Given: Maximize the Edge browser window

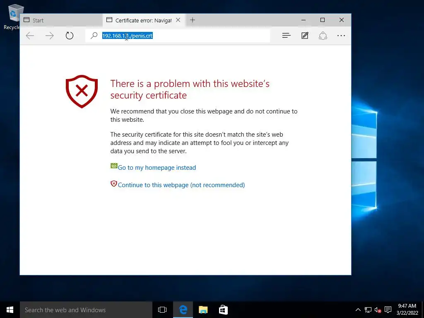Looking at the screenshot, I should pos(322,20).
